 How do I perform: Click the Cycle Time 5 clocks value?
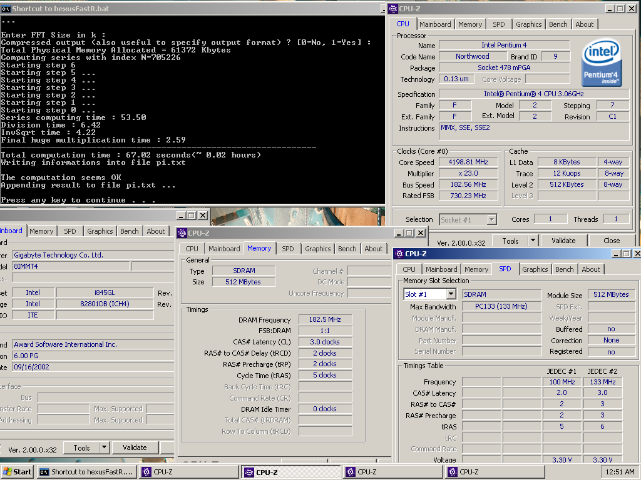[325, 375]
